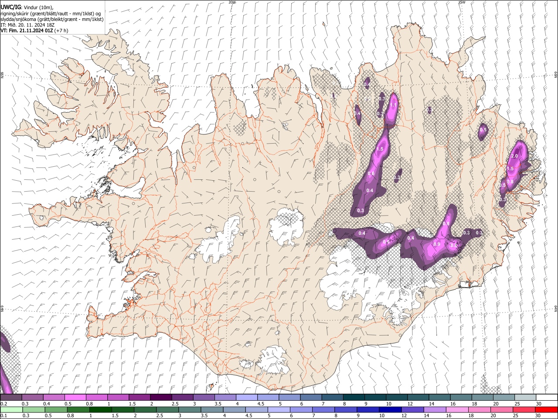The height and width of the screenshot is (419, 558).
Task: Click the '0.6' snowfall value label
Action: pos(371,174)
